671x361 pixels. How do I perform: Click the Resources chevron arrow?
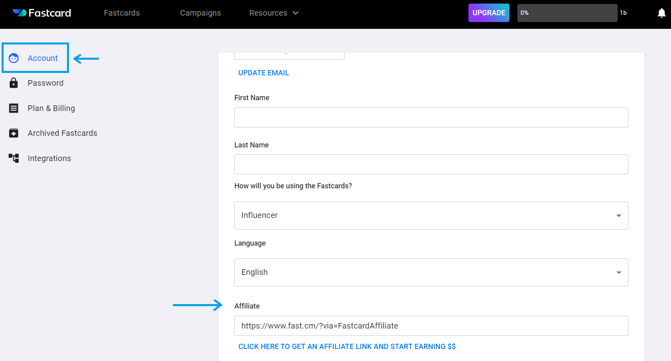point(296,13)
